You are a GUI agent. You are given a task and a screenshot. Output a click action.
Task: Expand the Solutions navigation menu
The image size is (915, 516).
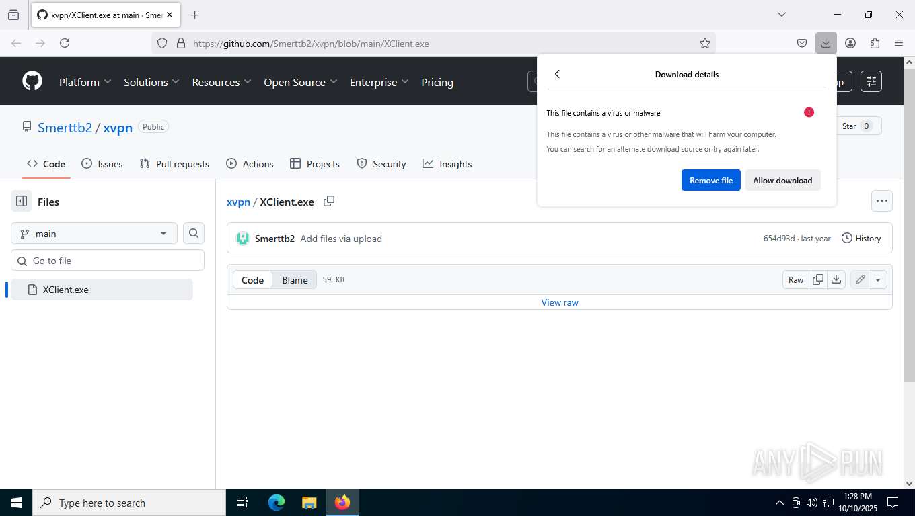151,82
